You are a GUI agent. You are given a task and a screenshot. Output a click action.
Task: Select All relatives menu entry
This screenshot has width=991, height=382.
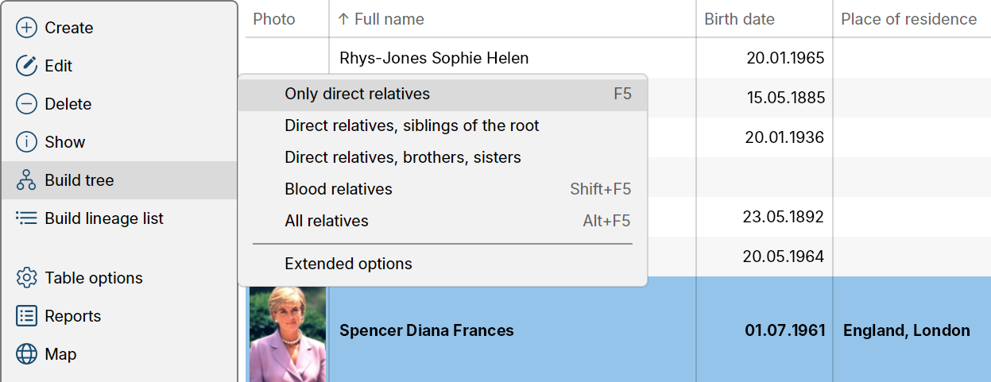(443, 221)
